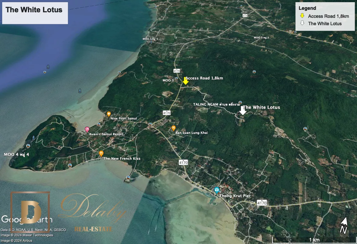The width and height of the screenshot is (357, 244).
Task: Click the yellow Access Road arrow on map
Action: (x=185, y=81)
